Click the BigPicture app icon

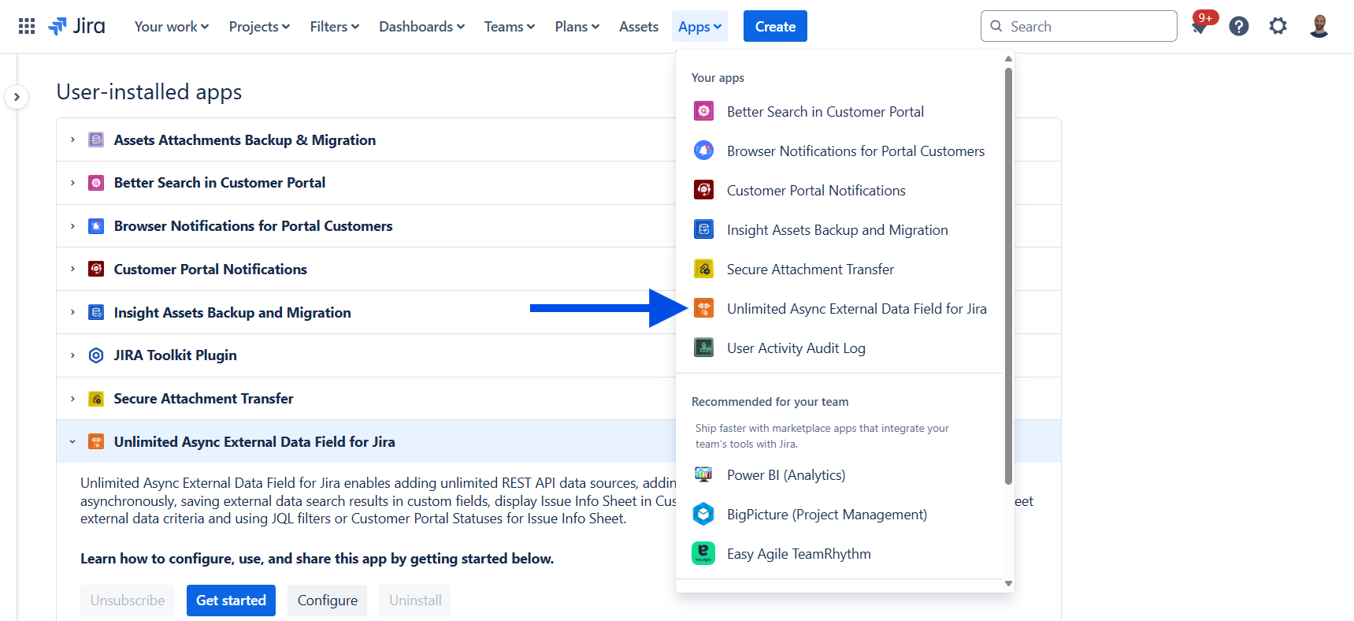tap(703, 514)
